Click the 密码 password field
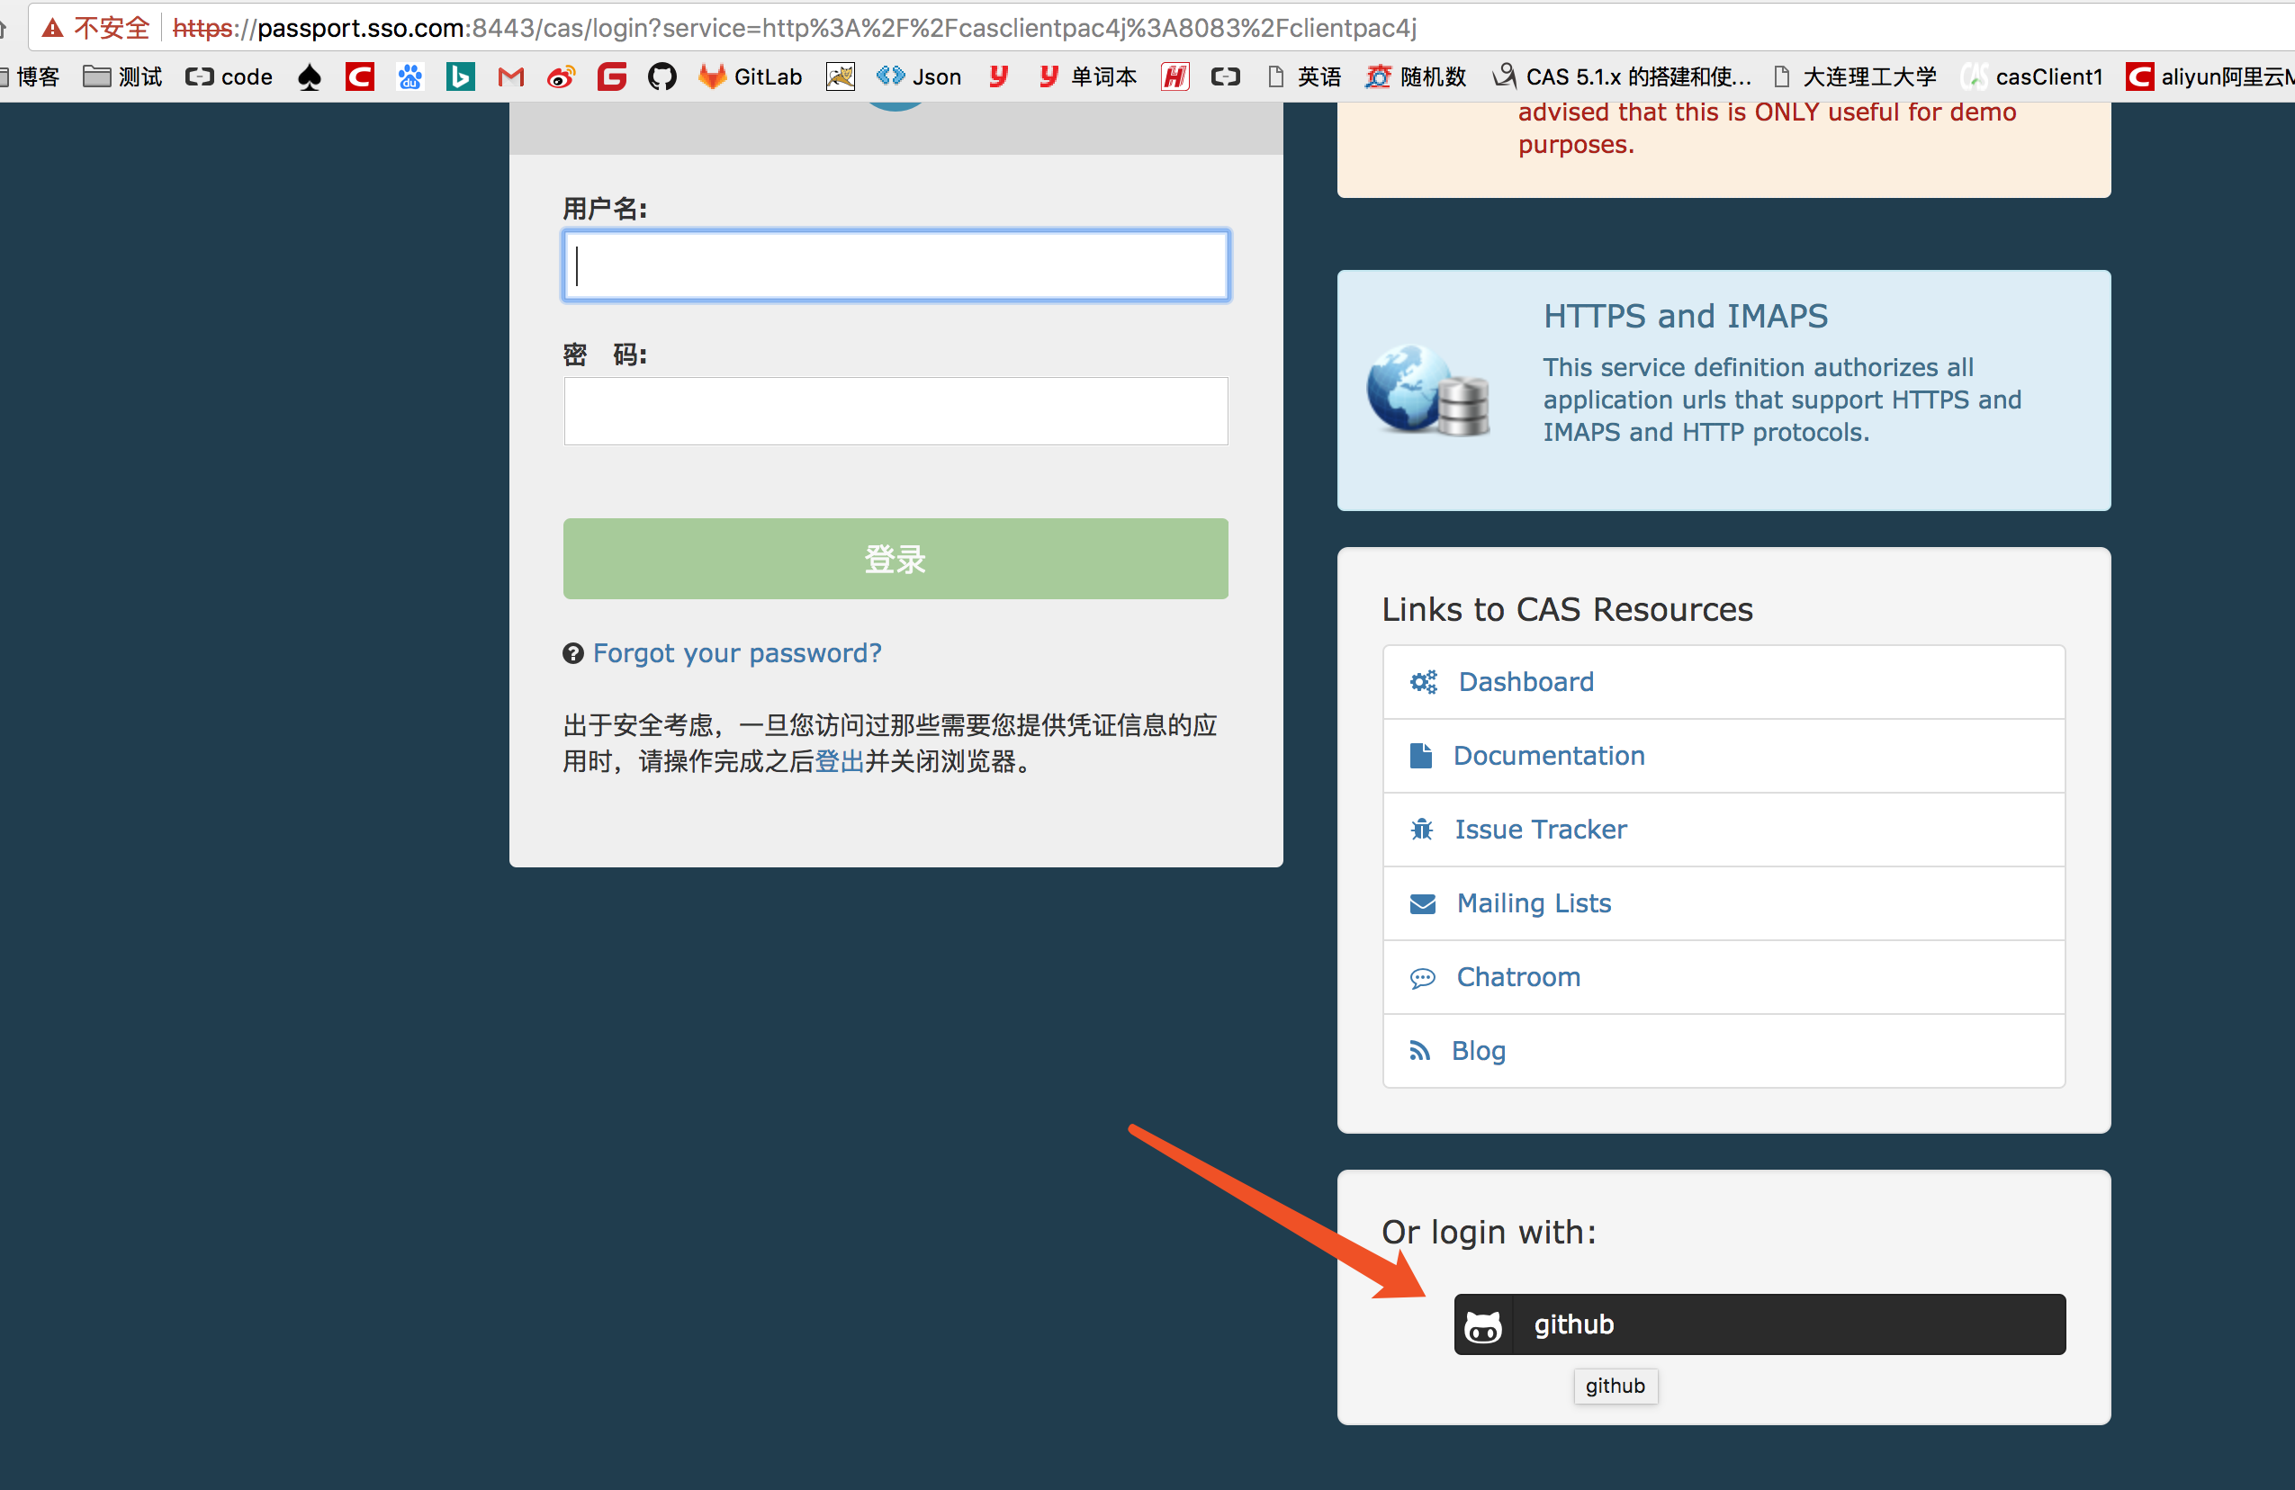 895,411
